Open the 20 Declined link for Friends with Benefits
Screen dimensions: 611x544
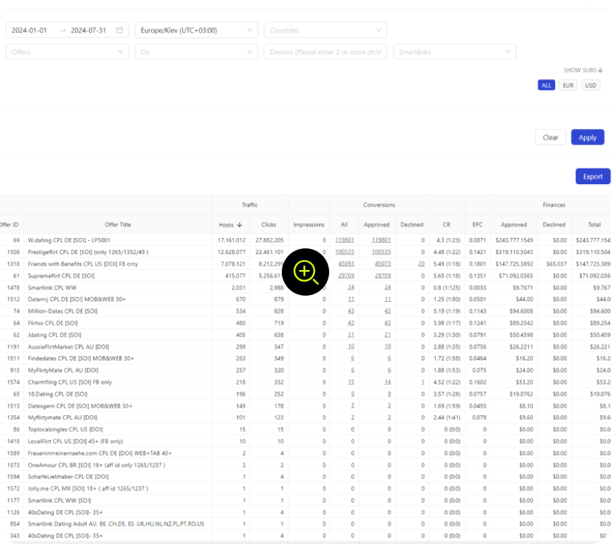tap(421, 264)
